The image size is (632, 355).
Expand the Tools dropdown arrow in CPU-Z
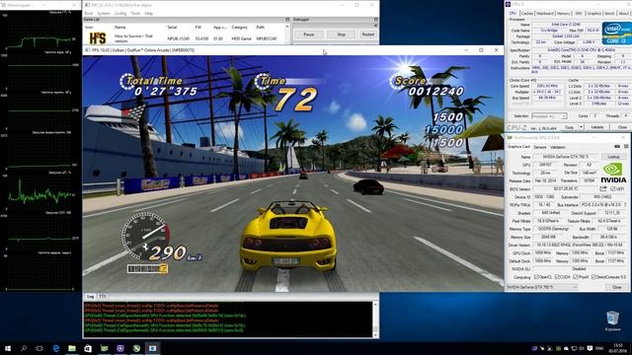pos(582,127)
